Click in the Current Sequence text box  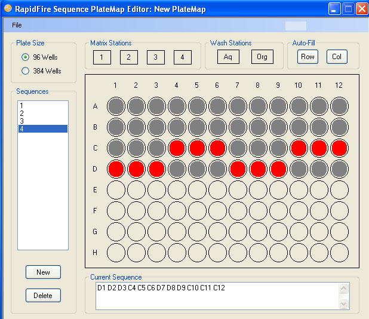pyautogui.click(x=217, y=296)
